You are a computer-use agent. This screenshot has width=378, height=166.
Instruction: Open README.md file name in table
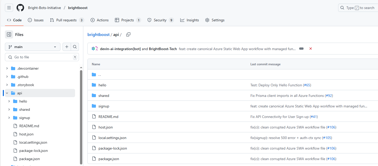pyautogui.click(x=108, y=117)
